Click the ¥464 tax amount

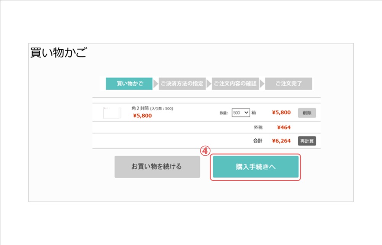284,127
